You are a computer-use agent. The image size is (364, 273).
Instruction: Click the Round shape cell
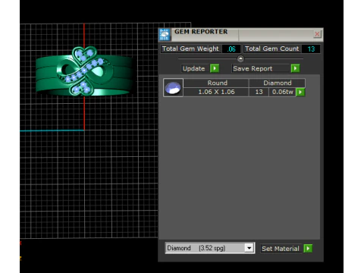pos(217,83)
